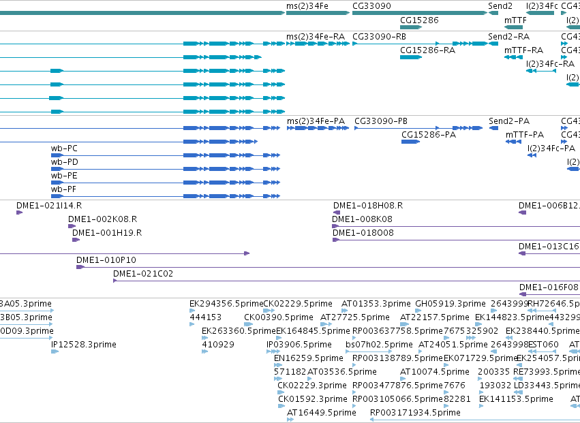Select clone label DME1-002K08.R
This screenshot has height=423, width=580.
click(102, 219)
